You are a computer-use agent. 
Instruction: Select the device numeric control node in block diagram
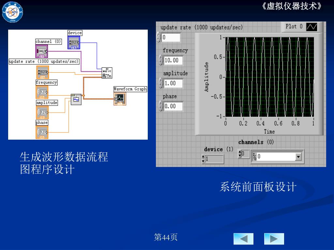74,43
